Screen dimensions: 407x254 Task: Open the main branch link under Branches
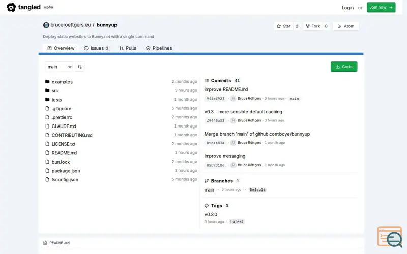click(209, 189)
